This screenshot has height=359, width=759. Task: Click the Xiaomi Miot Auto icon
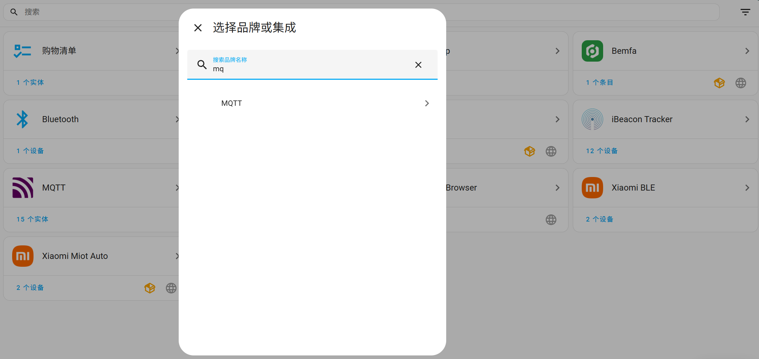point(22,256)
